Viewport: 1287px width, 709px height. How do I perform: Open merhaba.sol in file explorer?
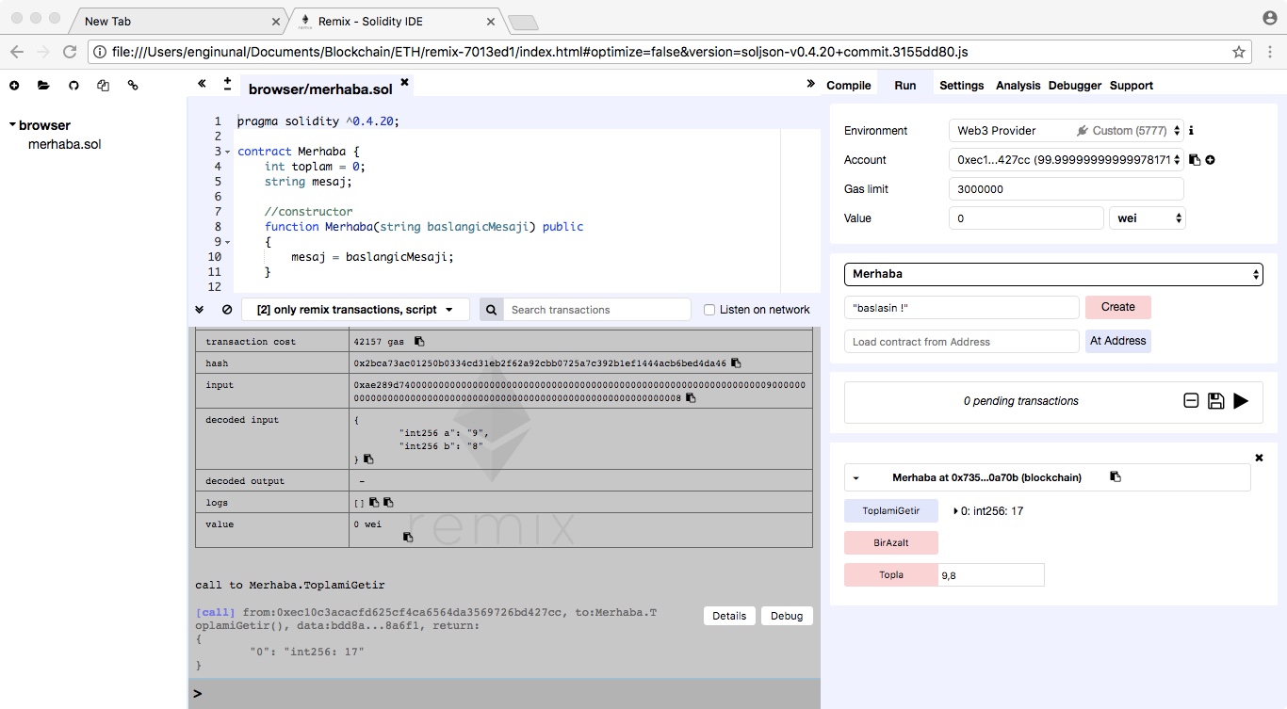point(64,145)
